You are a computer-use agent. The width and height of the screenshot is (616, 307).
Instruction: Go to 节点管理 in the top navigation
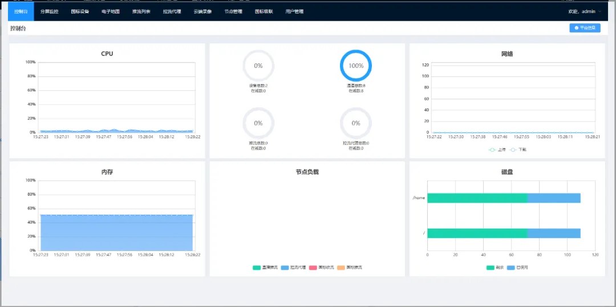coord(233,11)
